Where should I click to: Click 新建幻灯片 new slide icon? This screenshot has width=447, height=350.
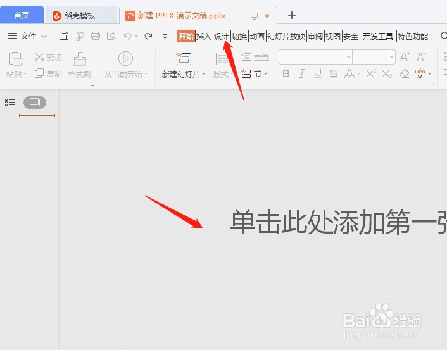pos(184,59)
